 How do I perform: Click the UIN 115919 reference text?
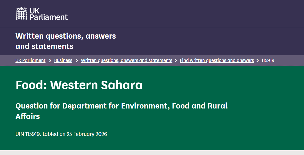pos(28,134)
